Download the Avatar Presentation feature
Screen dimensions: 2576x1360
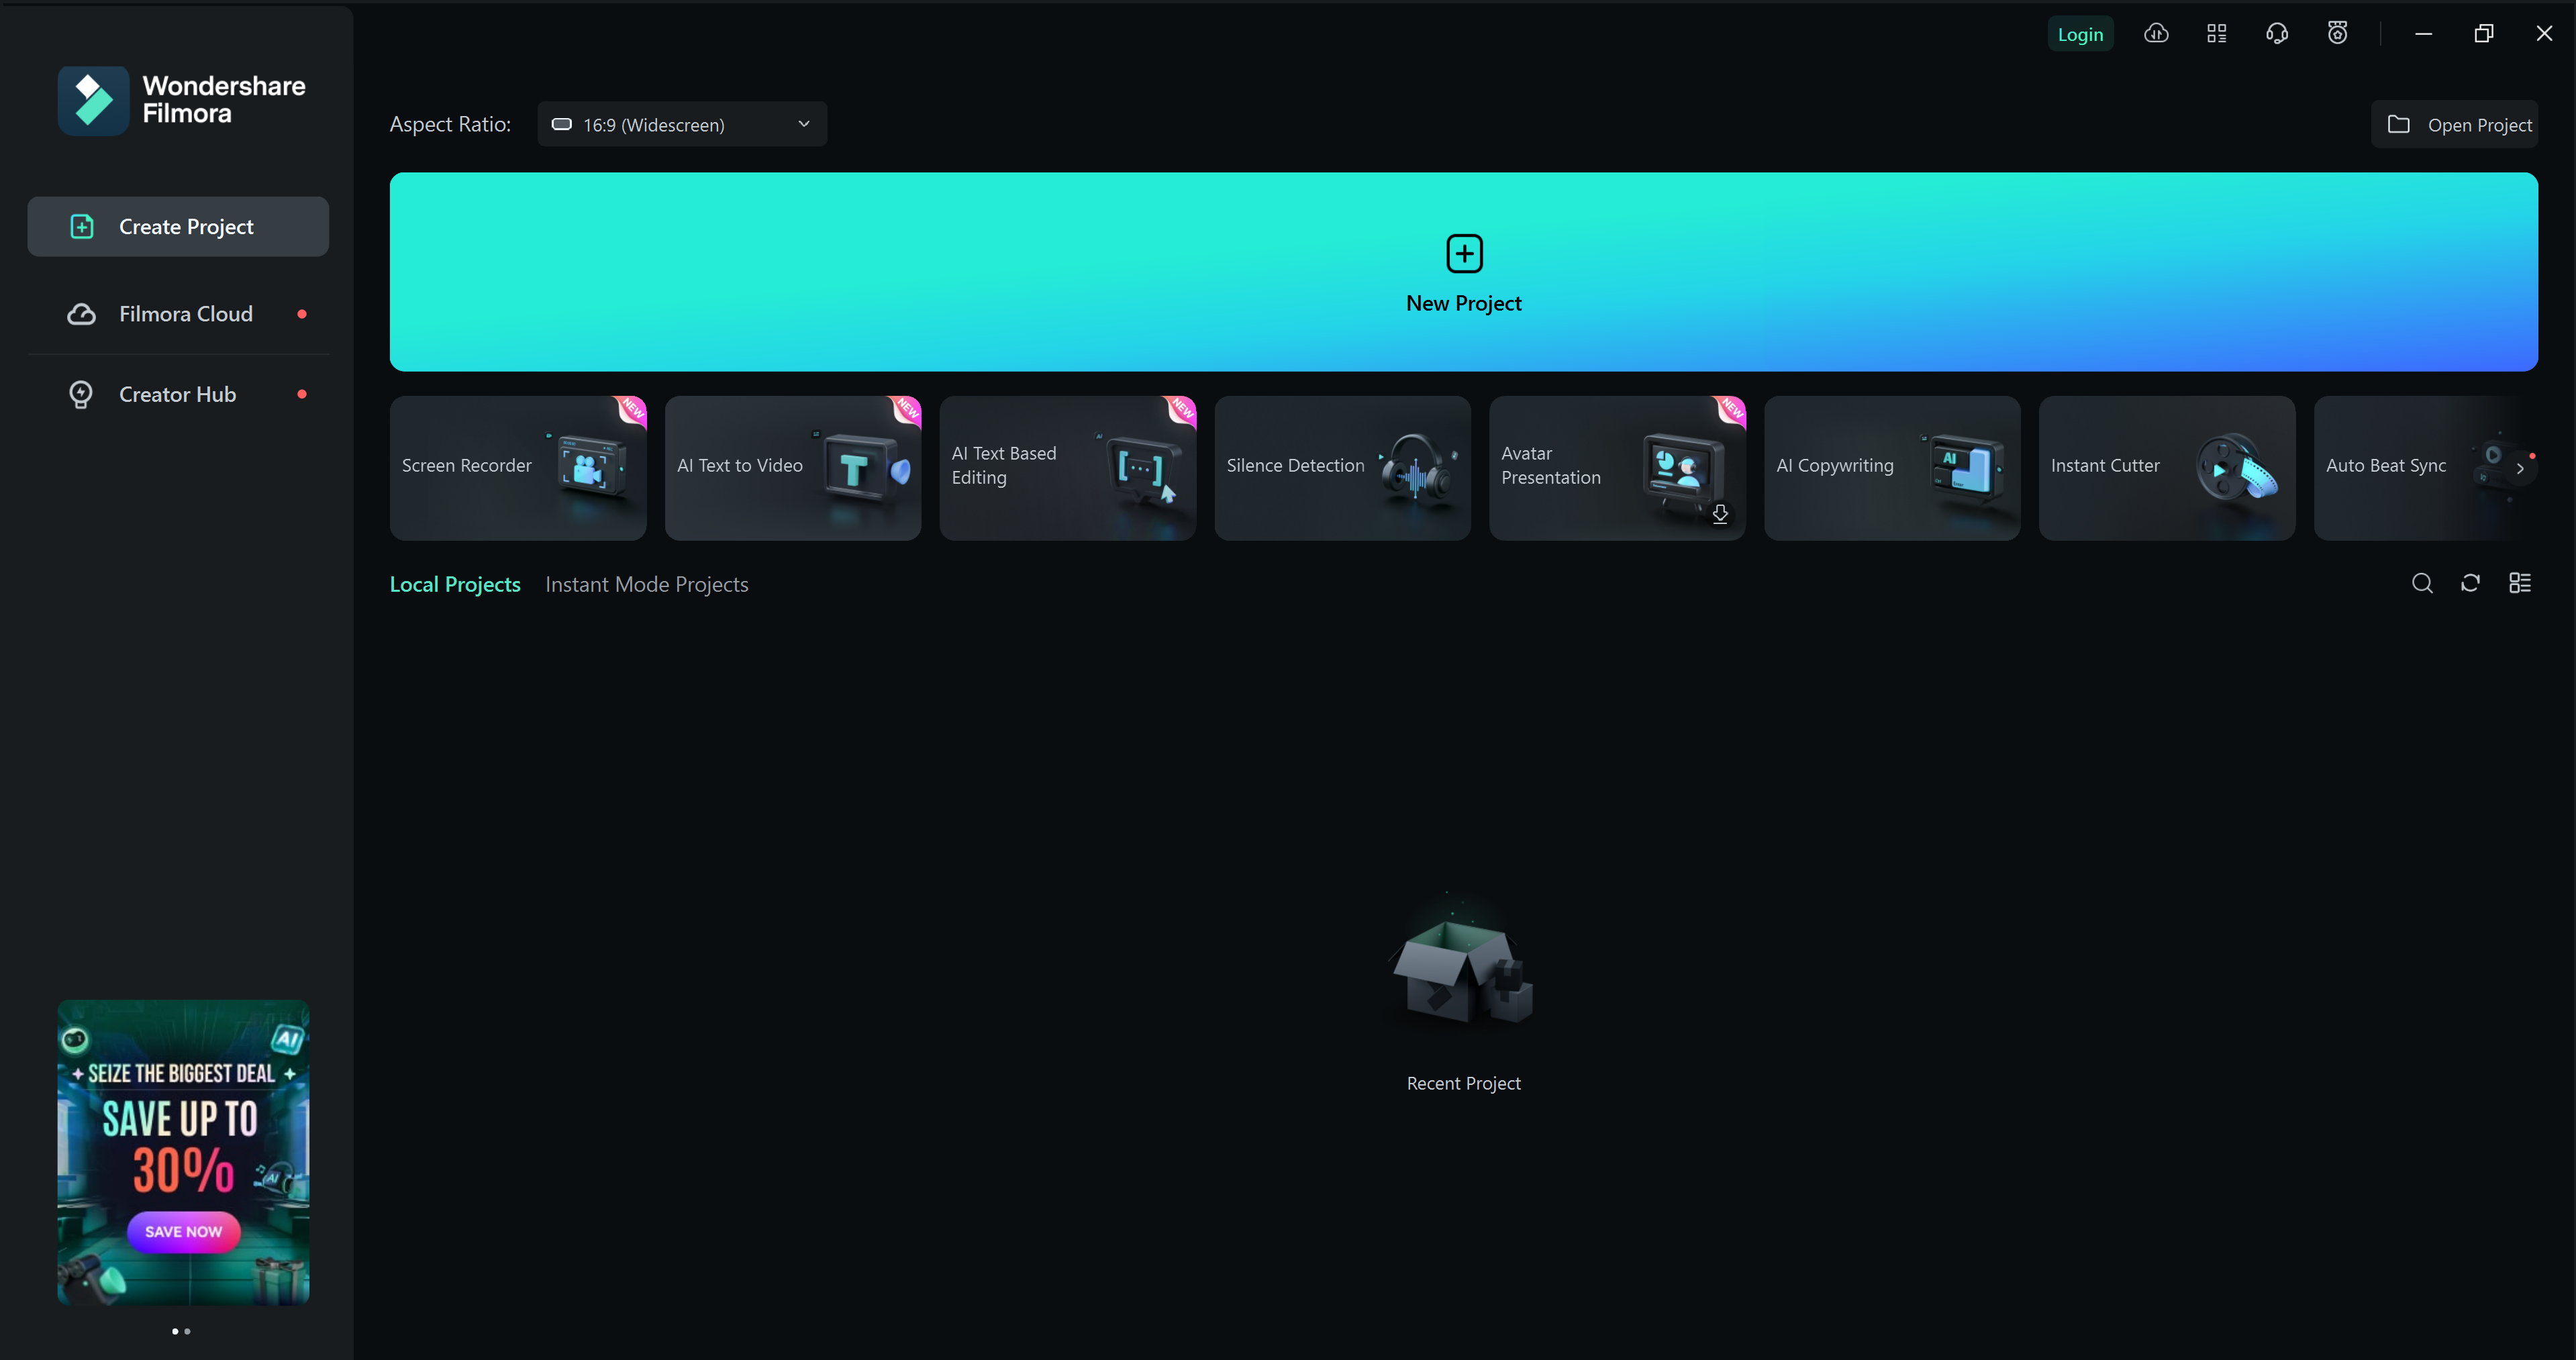(1719, 514)
